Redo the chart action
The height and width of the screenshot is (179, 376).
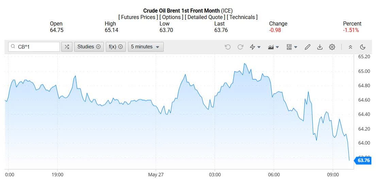[240, 47]
